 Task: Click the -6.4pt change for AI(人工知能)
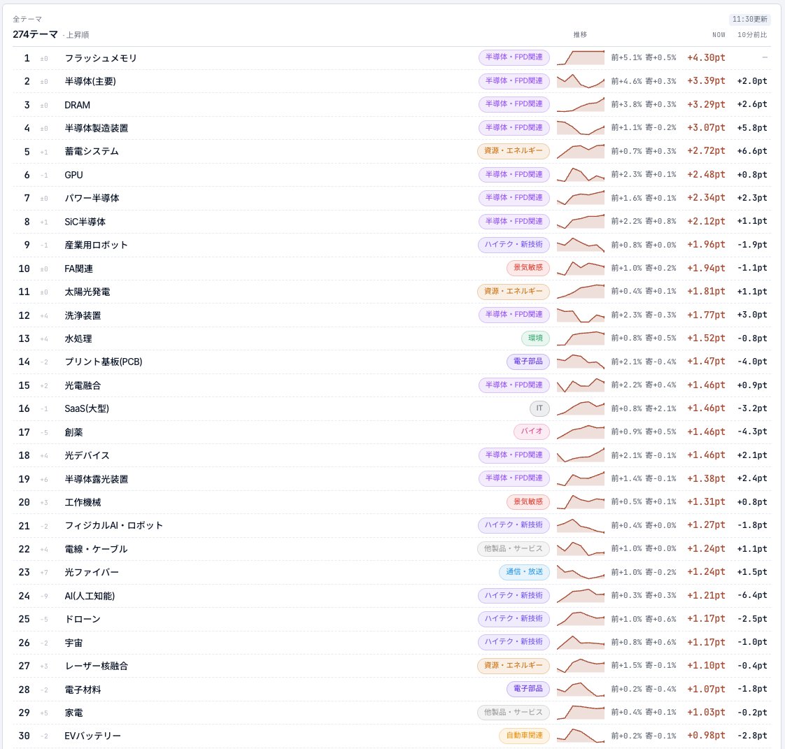752,595
